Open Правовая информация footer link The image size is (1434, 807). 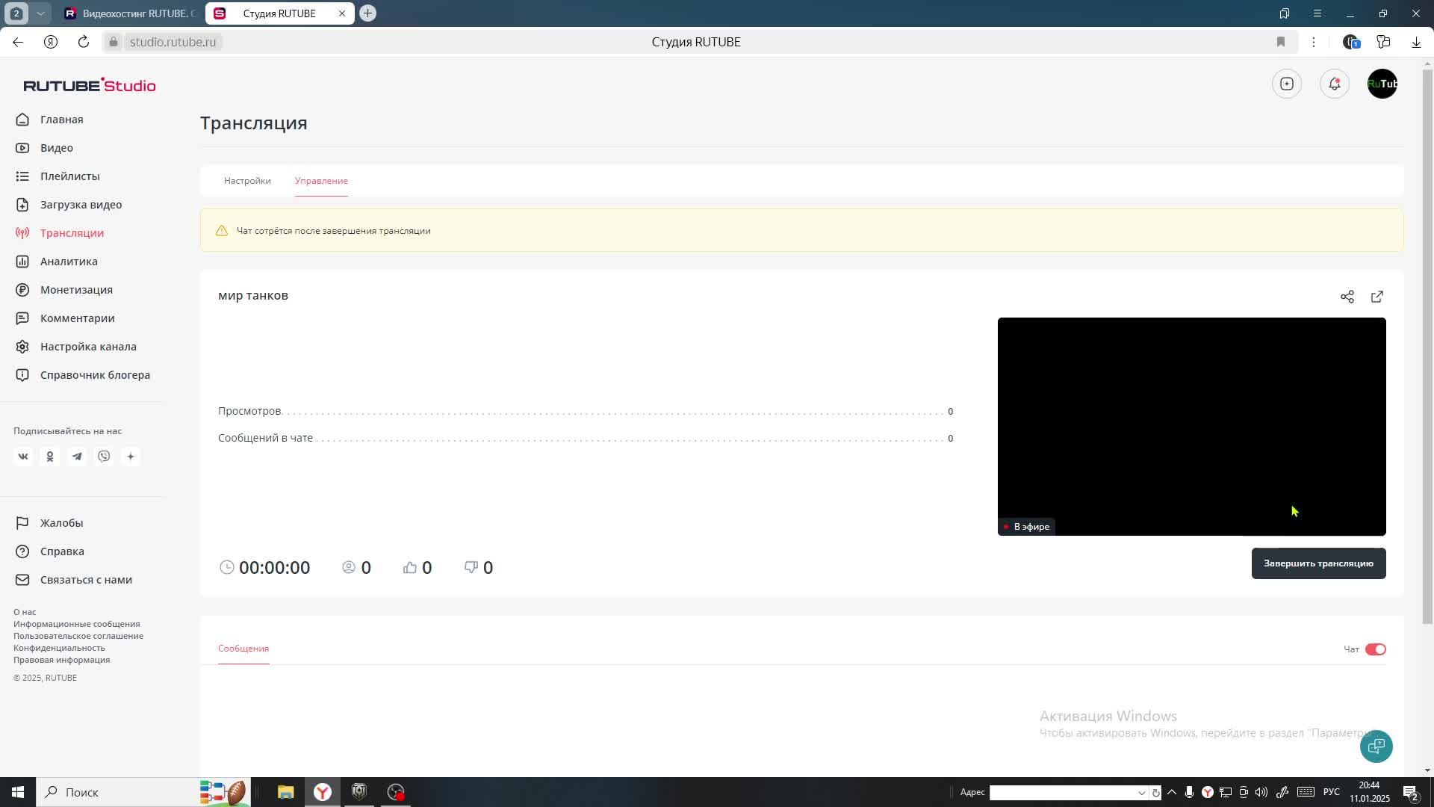pos(61,660)
